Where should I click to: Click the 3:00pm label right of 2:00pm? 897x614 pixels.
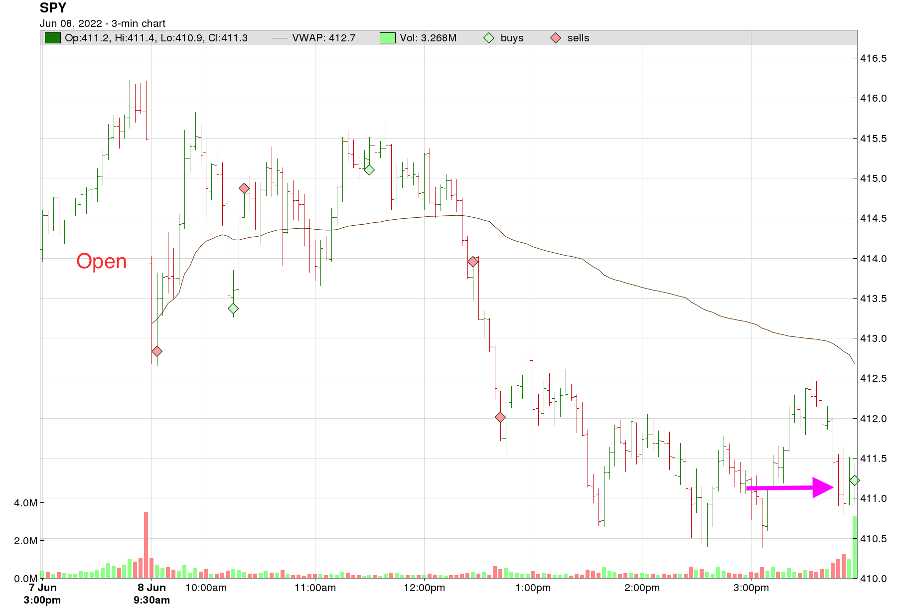[751, 588]
